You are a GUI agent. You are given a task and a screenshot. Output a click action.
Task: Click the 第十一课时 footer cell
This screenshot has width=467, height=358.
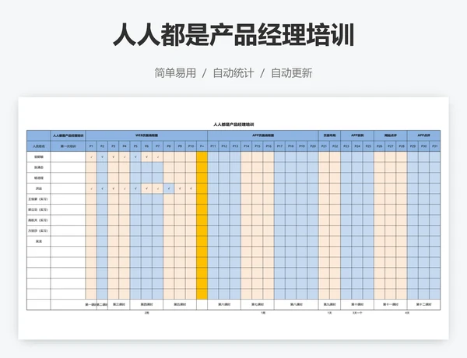(x=391, y=304)
